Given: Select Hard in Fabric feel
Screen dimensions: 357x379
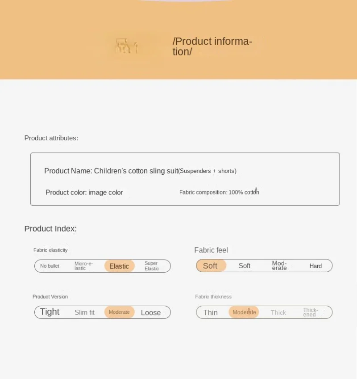Looking at the screenshot, I should pyautogui.click(x=315, y=266).
